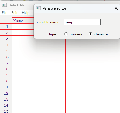Image resolution: width=120 pixels, height=113 pixels.
Task: Open the Edit menu
Action: click(x=15, y=13)
